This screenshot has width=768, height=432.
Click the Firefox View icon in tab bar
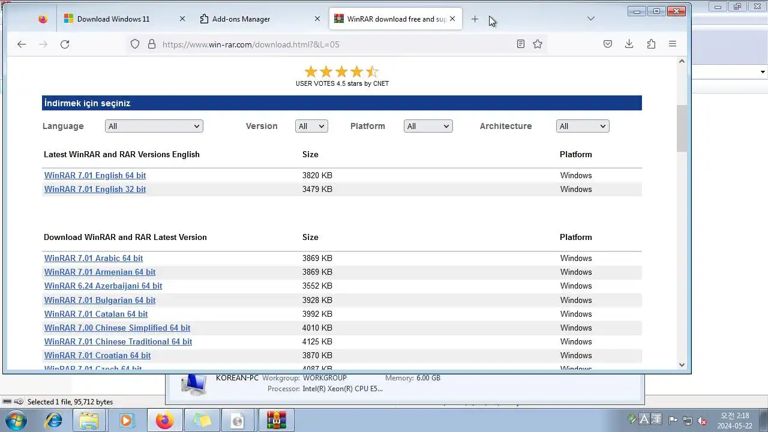43,19
